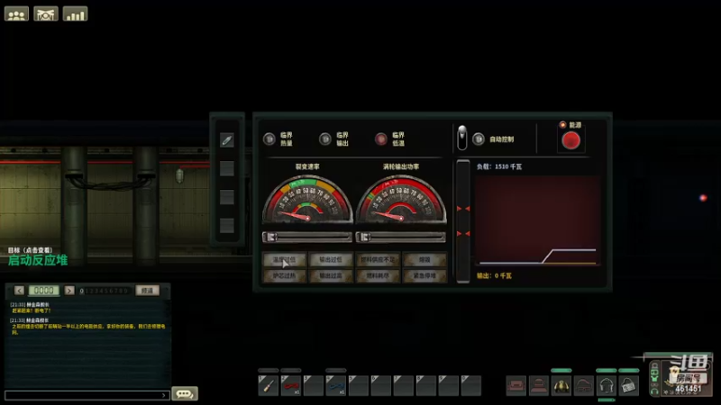The image size is (721, 405).
Task: Open the crew list icon
Action: pyautogui.click(x=16, y=13)
